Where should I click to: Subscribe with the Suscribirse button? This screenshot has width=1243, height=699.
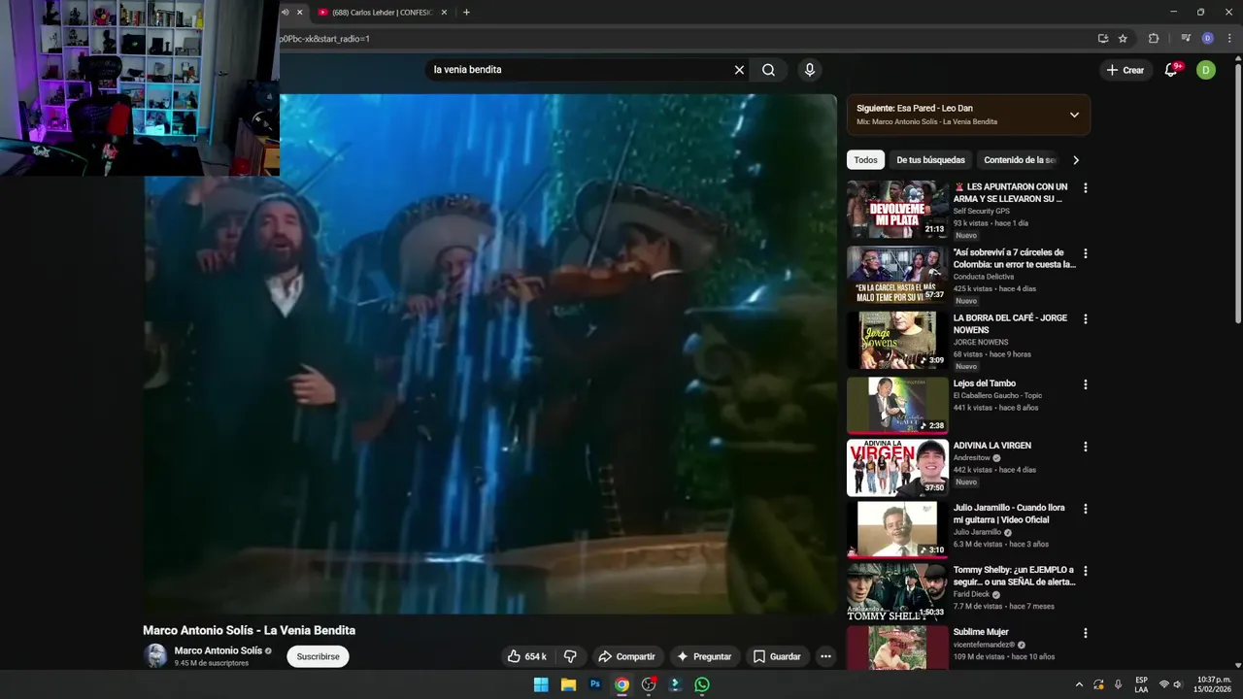(318, 656)
